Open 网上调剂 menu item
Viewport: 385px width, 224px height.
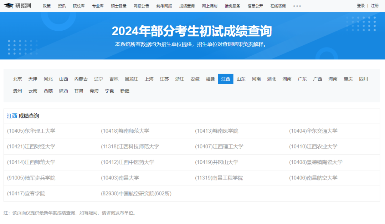tap(210, 6)
